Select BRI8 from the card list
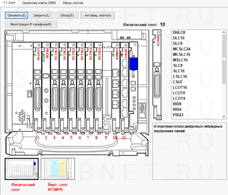 177,104
